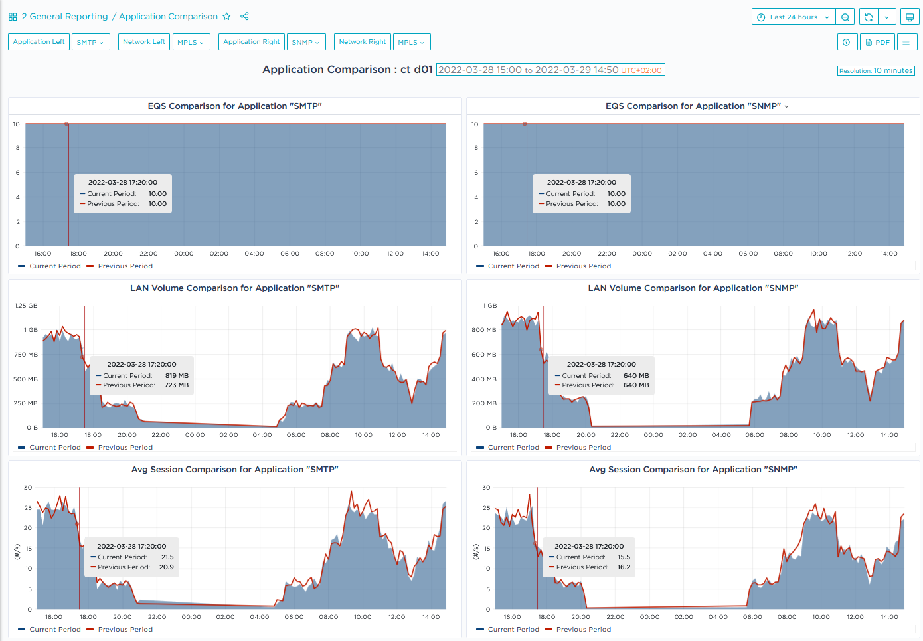Open the Last 24 hours time picker
This screenshot has width=923, height=641.
coord(793,17)
